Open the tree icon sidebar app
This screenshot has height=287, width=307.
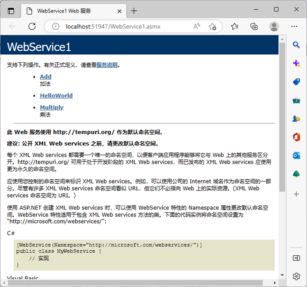tap(296, 174)
